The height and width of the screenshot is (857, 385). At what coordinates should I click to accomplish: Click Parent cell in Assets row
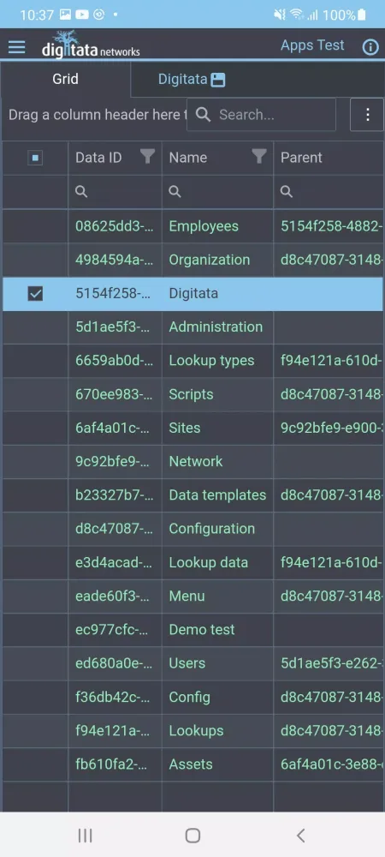coord(329,764)
